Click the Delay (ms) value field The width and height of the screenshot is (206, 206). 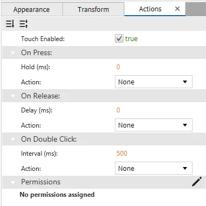point(118,110)
